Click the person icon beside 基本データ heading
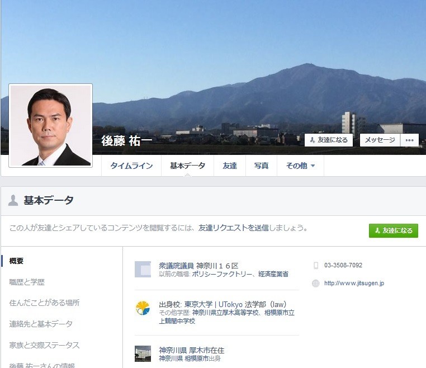The width and height of the screenshot is (426, 368). tap(13, 200)
